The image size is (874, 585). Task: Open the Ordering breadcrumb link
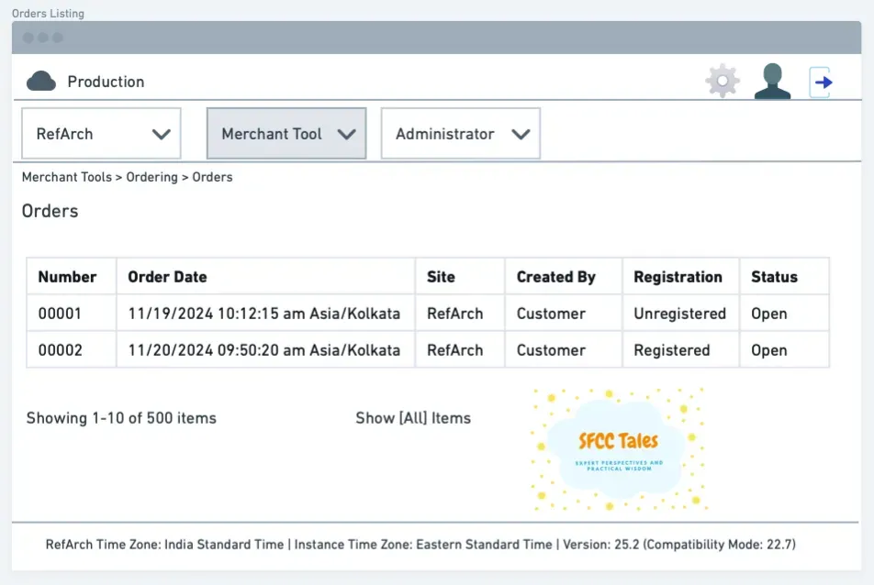152,177
